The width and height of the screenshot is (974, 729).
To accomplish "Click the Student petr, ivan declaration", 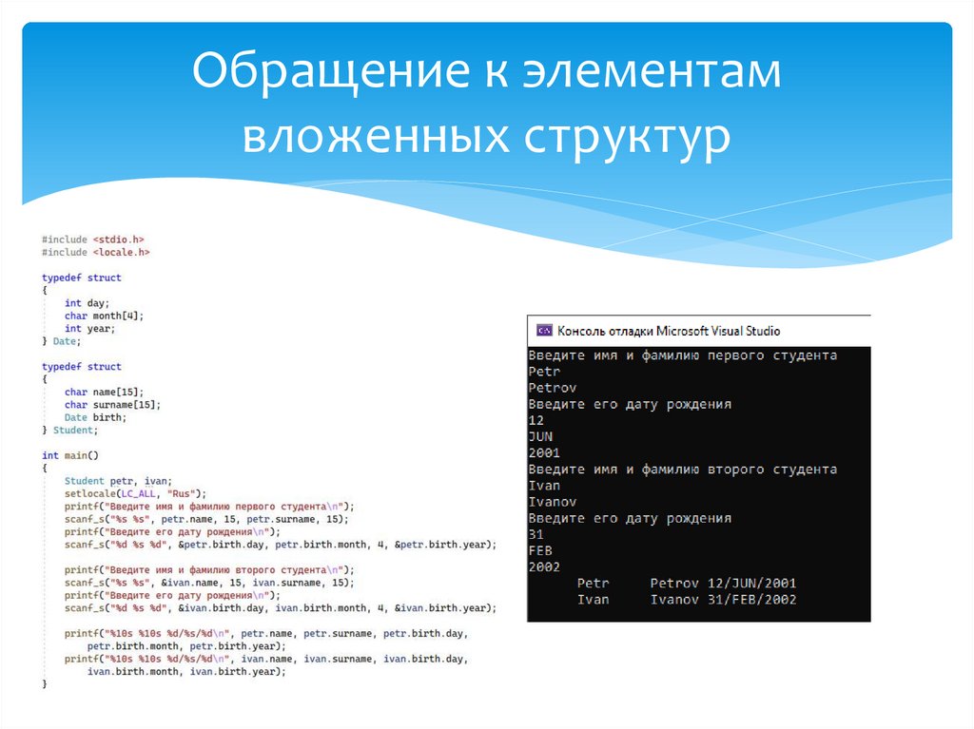I will point(117,480).
